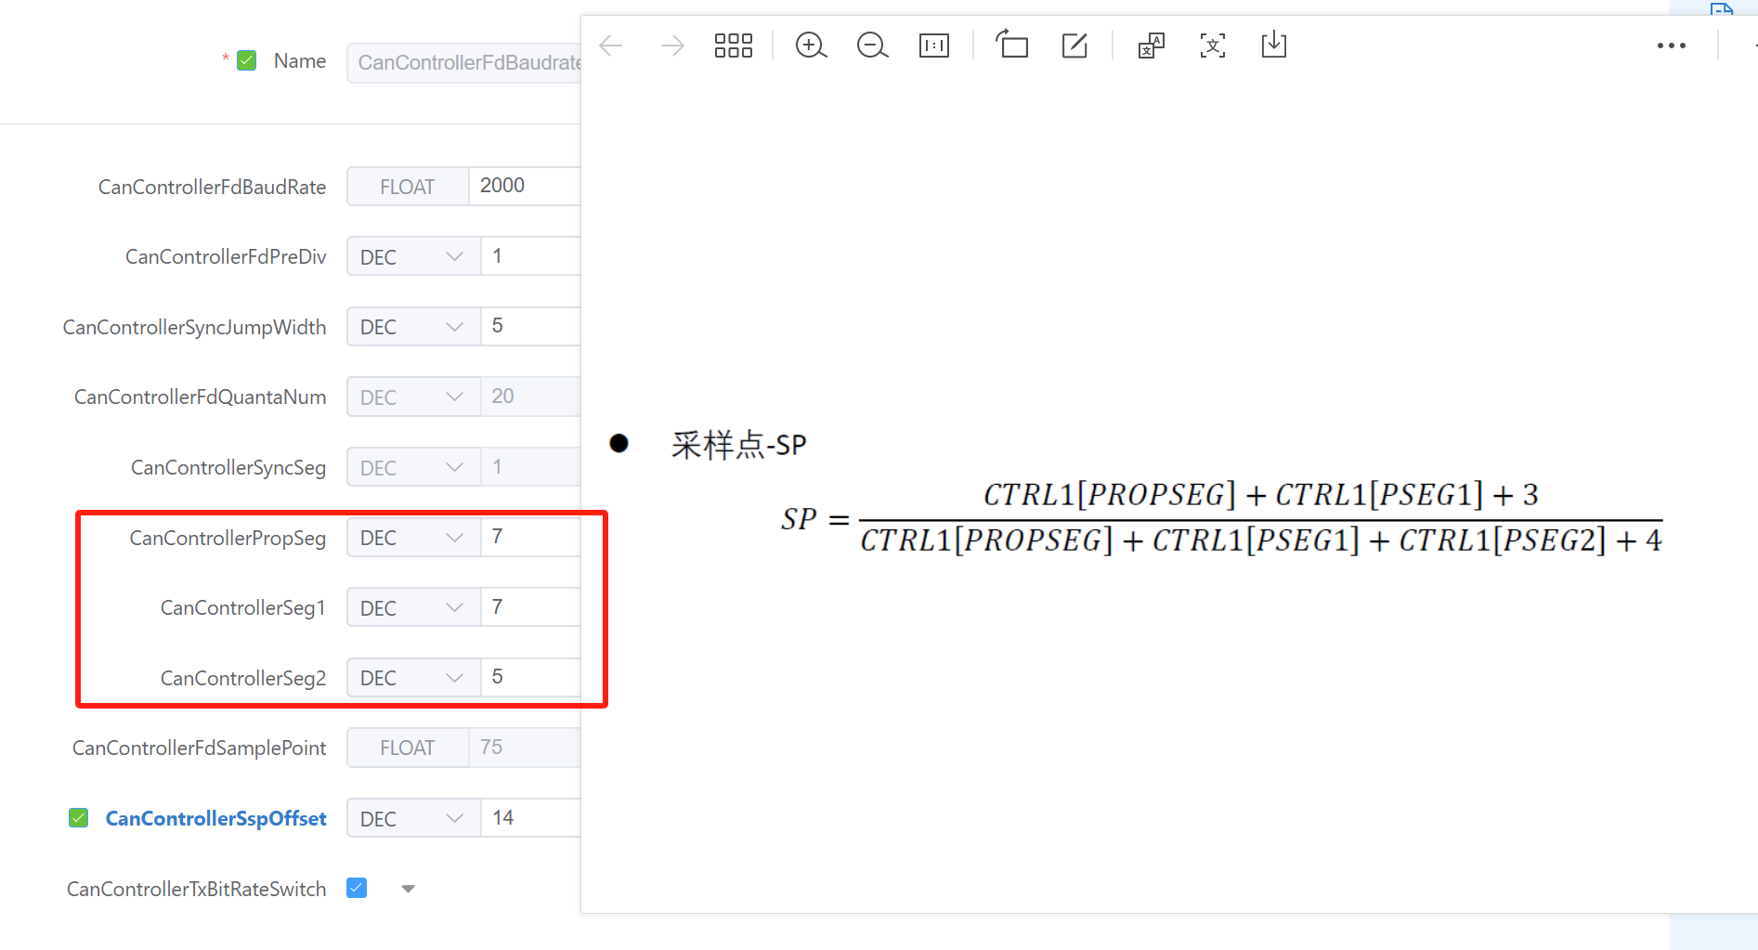This screenshot has height=950, width=1758.
Task: Open CanControllerSyncJumpWidth DEC dropdown
Action: tap(413, 327)
